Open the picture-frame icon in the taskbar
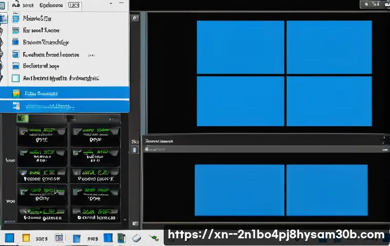 (59, 238)
